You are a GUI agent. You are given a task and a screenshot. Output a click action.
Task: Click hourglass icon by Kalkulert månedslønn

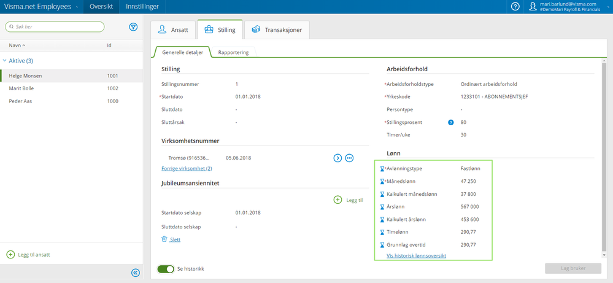pyautogui.click(x=382, y=194)
